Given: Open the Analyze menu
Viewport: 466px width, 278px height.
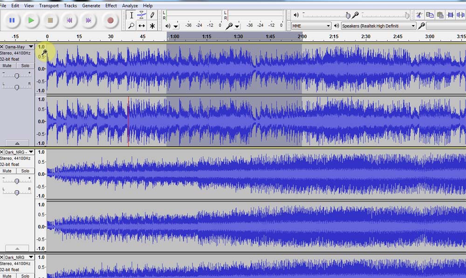Looking at the screenshot, I should (x=130, y=6).
